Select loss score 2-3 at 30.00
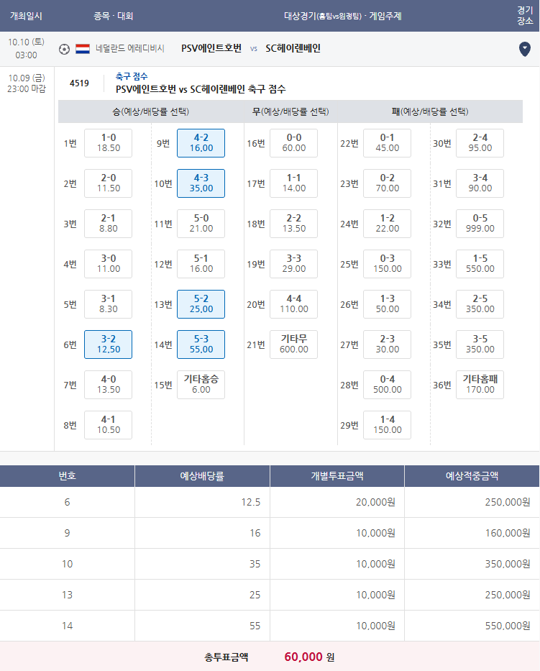This screenshot has height=671, width=540. coord(388,344)
